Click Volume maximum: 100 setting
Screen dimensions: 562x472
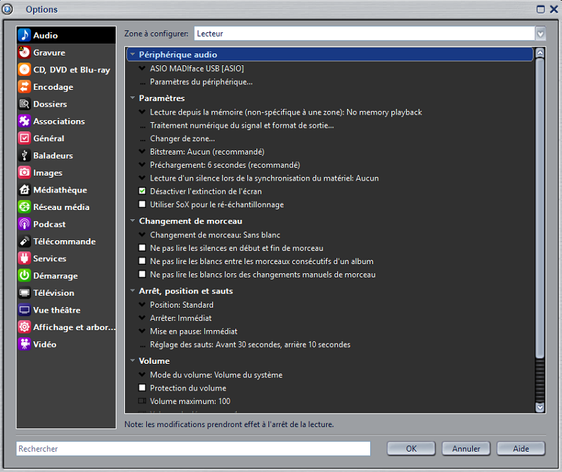coord(190,401)
